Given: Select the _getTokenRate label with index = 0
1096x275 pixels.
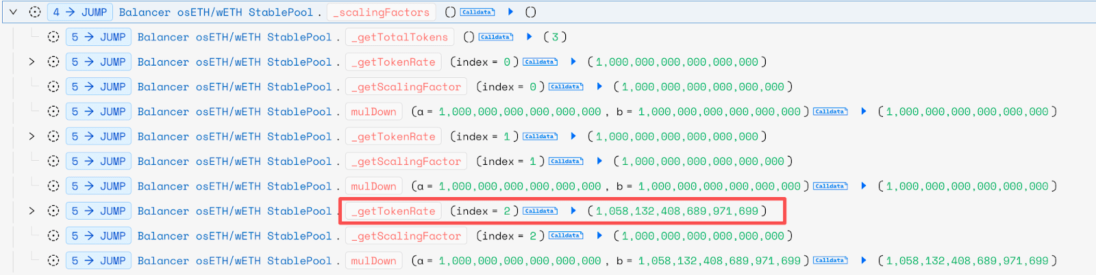Looking at the screenshot, I should click(393, 62).
